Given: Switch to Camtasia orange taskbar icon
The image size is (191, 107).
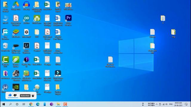Looking at the screenshot, I should coord(65,104).
